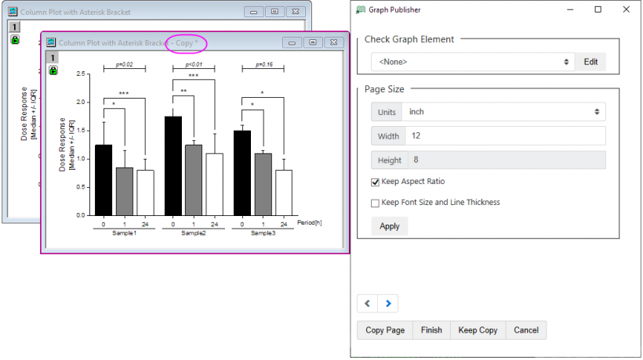Viewport: 643px width, 360px height.
Task: Click the Sample1 axis label
Action: tap(124, 233)
